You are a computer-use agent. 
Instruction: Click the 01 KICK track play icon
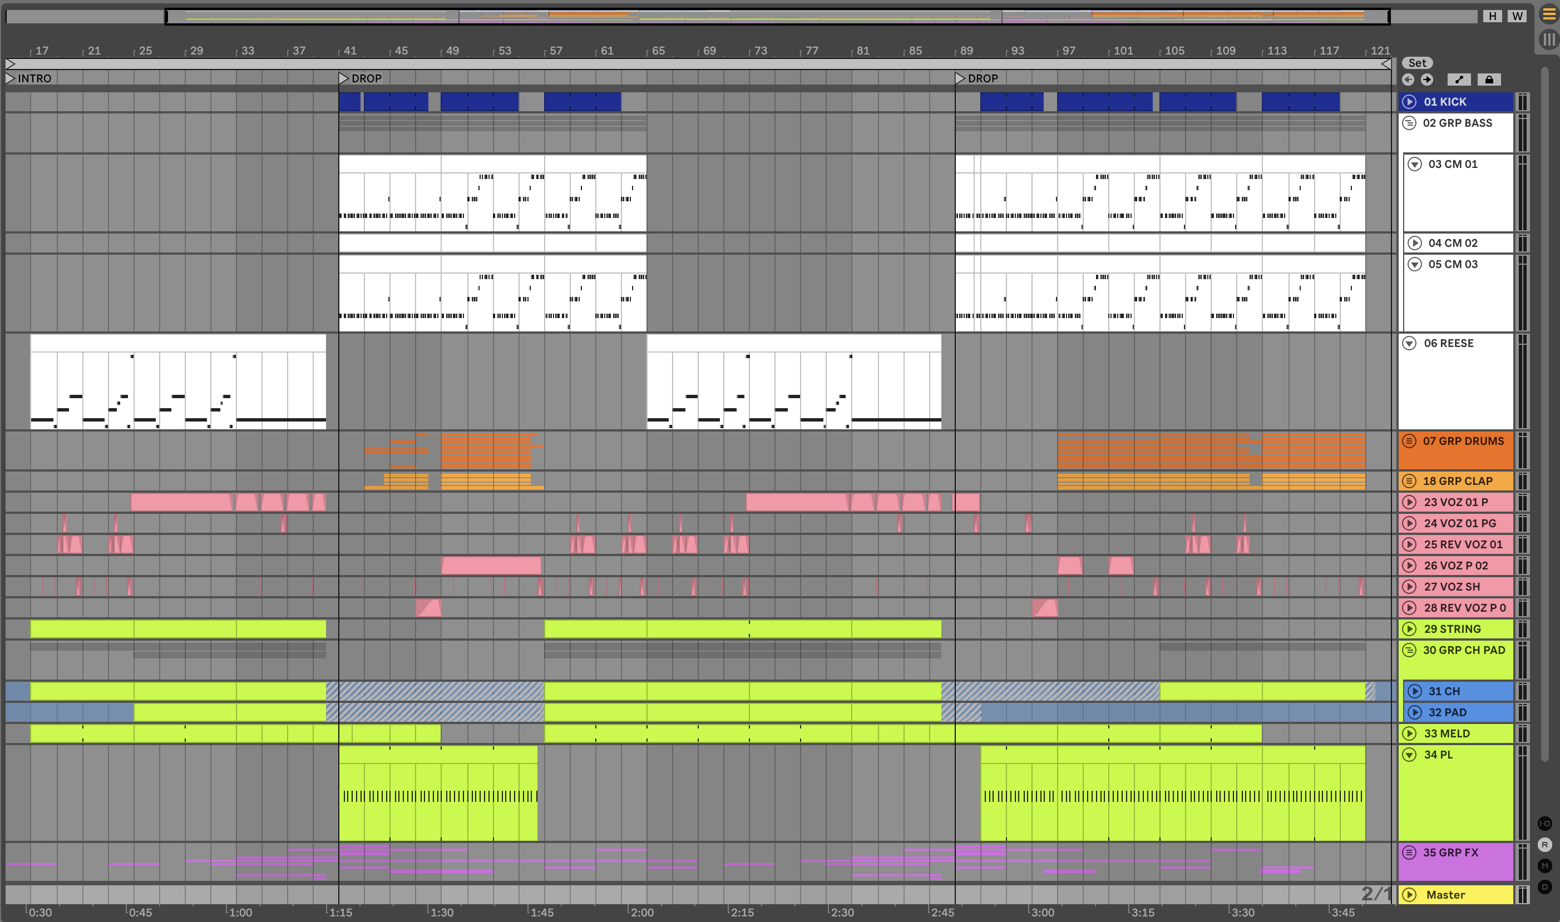pos(1410,102)
